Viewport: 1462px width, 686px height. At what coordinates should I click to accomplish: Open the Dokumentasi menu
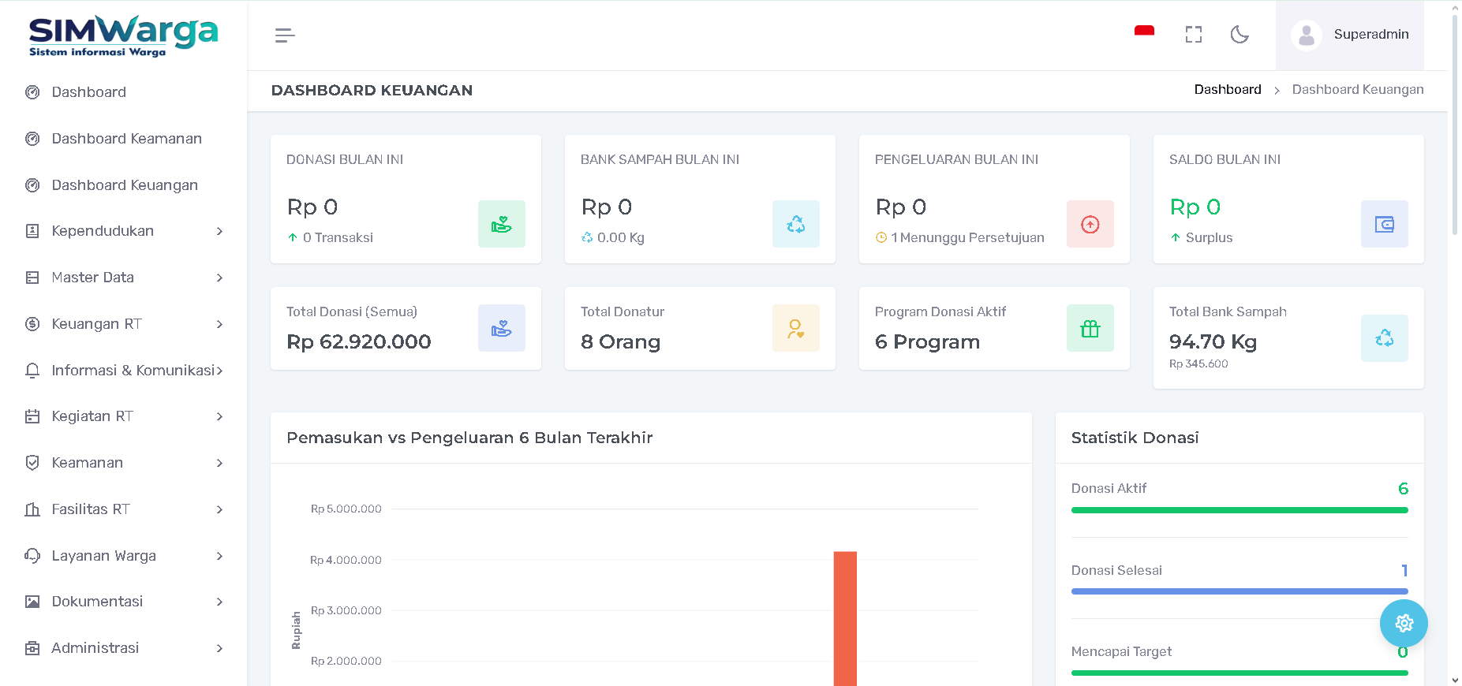pos(124,602)
